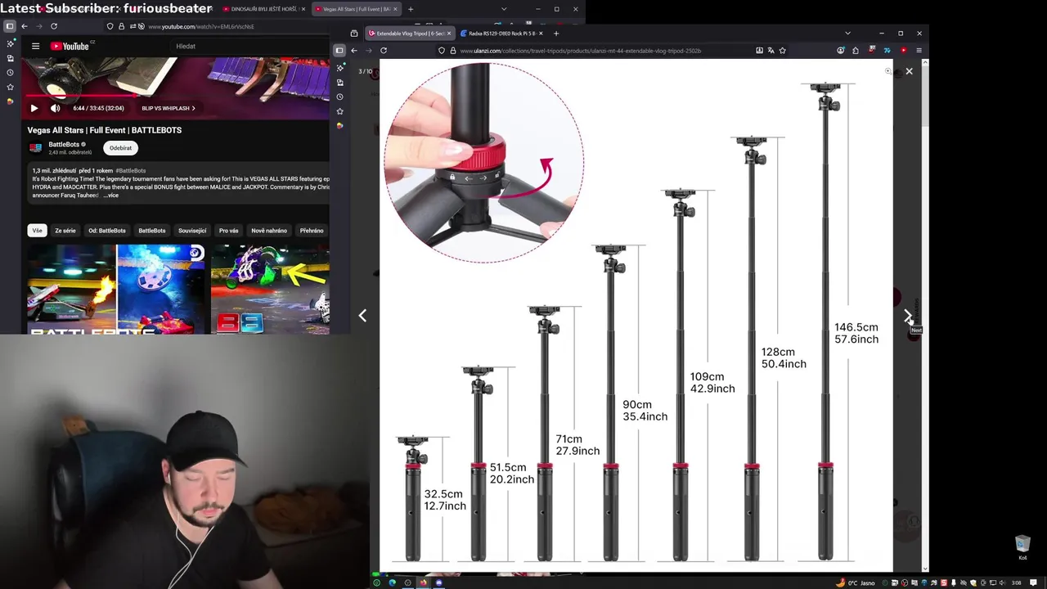Toggle sidebar in the YouTube browser window
This screenshot has height=589, width=1047.
pyautogui.click(x=10, y=26)
